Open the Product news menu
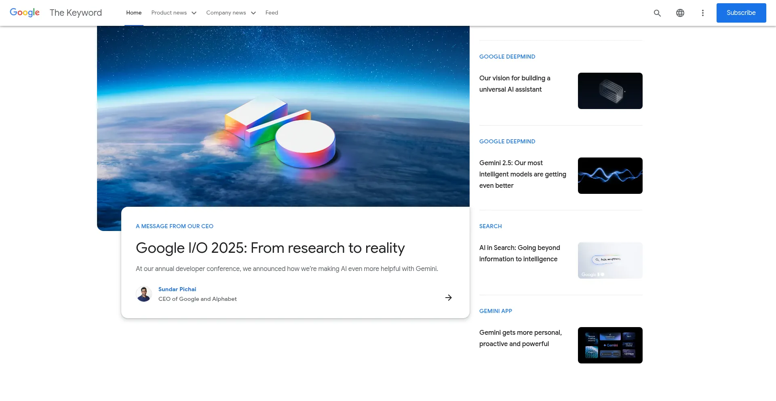 169,13
